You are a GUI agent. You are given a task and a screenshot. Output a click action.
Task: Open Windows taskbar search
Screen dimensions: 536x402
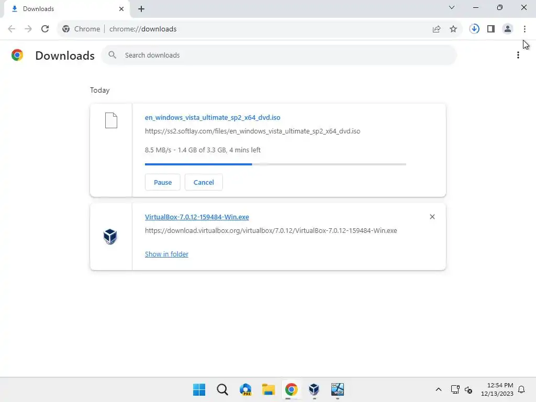point(222,389)
